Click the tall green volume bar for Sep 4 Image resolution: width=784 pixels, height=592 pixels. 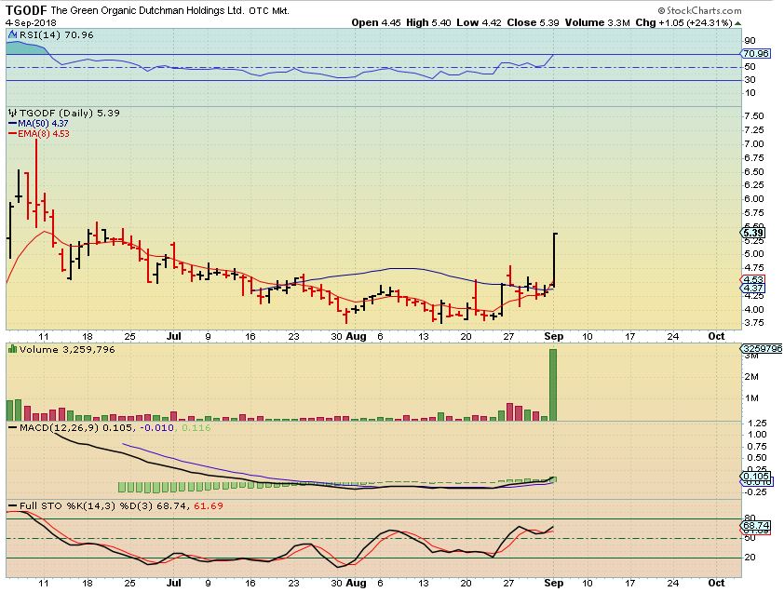[553, 384]
